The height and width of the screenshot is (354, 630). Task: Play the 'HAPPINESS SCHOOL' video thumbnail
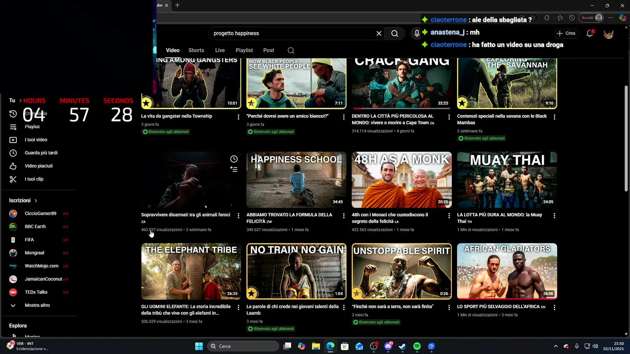[x=296, y=180]
